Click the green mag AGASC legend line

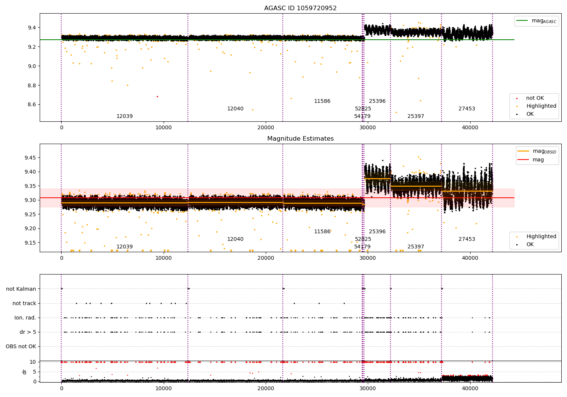pyautogui.click(x=522, y=21)
